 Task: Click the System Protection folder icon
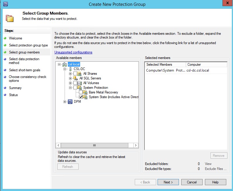tap(80, 88)
